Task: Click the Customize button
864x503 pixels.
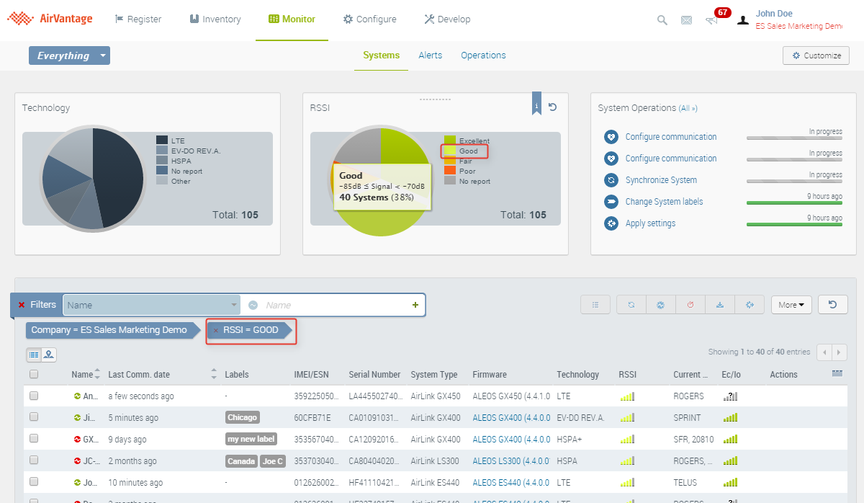Action: click(816, 55)
